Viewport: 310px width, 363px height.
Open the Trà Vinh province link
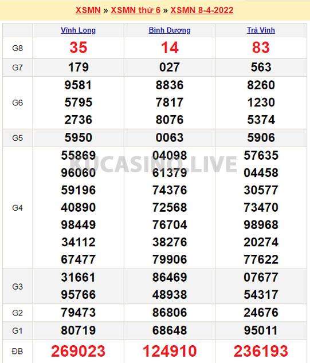[261, 30]
